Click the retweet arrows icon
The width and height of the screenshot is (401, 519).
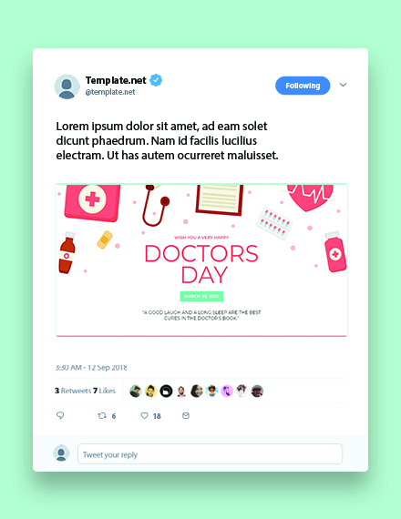[102, 415]
